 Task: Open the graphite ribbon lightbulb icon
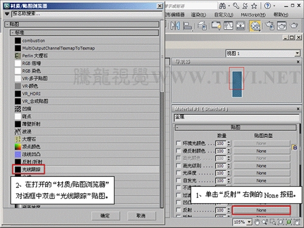pos(216,26)
